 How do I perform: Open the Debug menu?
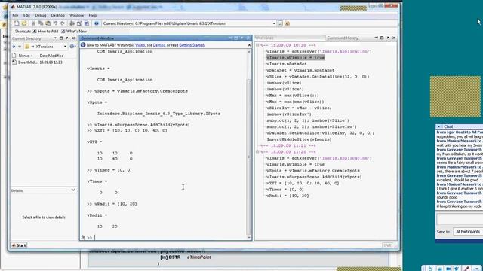point(40,15)
